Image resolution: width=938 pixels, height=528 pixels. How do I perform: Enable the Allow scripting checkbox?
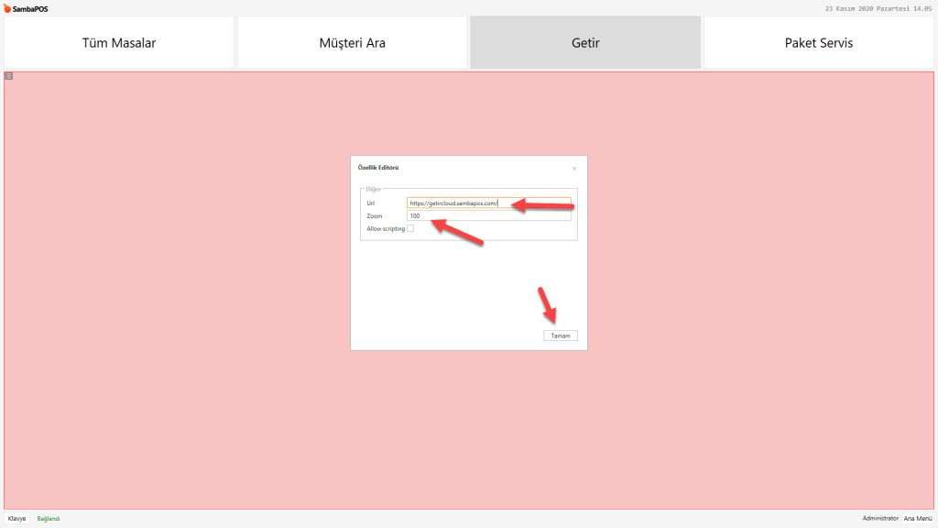click(x=410, y=228)
